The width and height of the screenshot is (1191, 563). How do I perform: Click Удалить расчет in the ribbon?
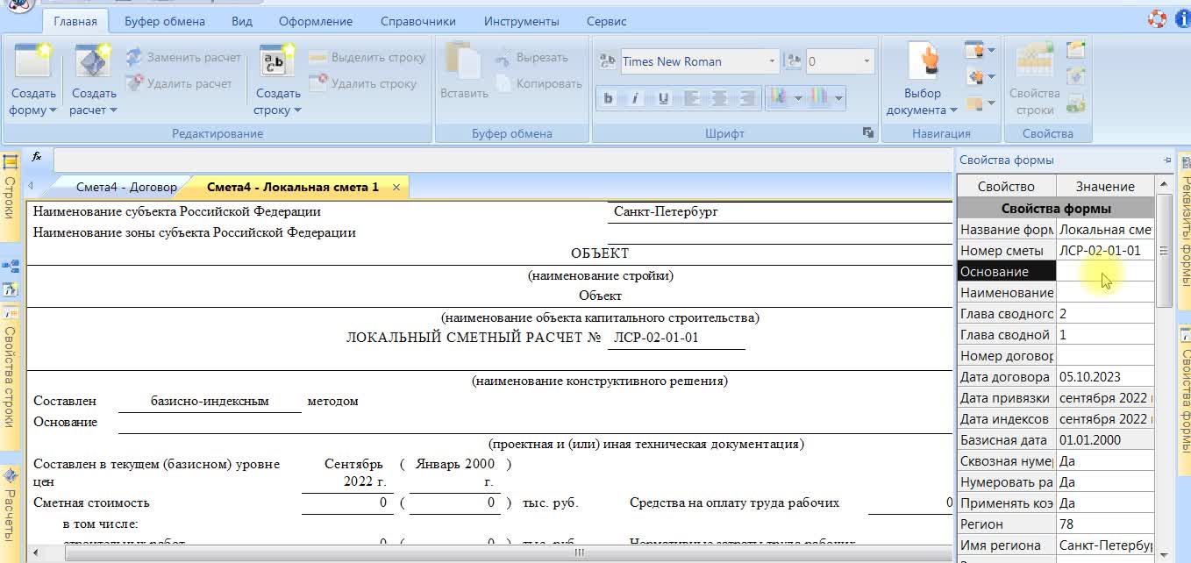point(179,83)
